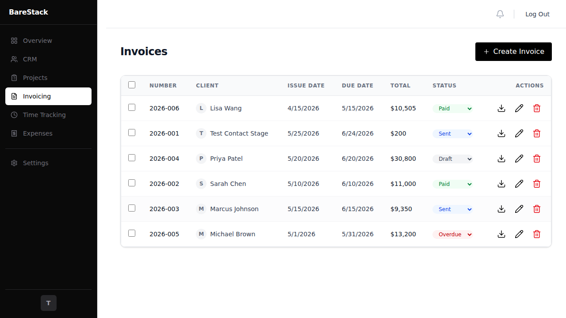This screenshot has width=566, height=318.
Task: Edit invoice 2026-001 pencil icon
Action: (519, 133)
